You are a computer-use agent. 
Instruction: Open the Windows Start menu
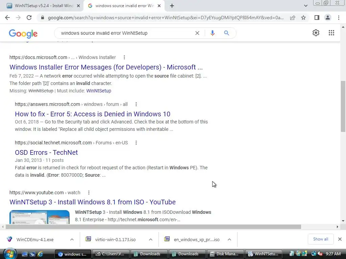click(10, 254)
